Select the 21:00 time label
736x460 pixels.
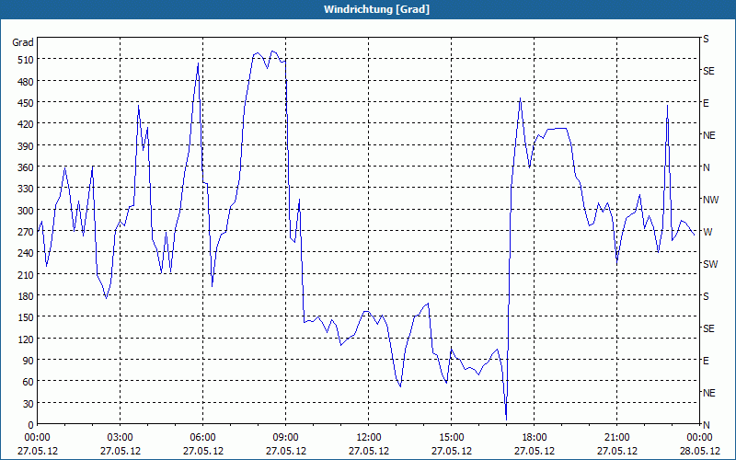pyautogui.click(x=616, y=438)
